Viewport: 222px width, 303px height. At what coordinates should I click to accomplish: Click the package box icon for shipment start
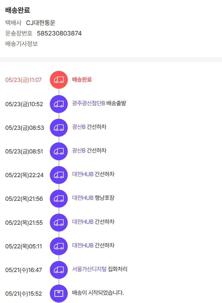tap(59, 294)
